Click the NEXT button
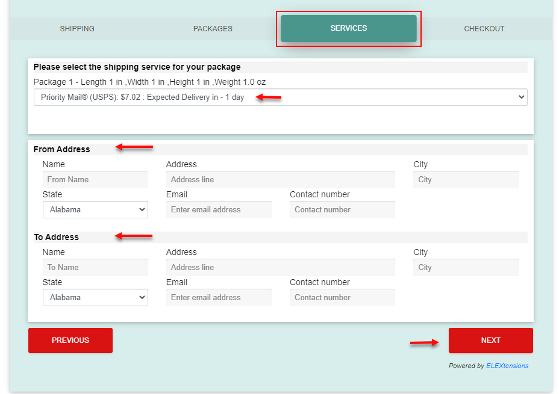 pyautogui.click(x=491, y=340)
